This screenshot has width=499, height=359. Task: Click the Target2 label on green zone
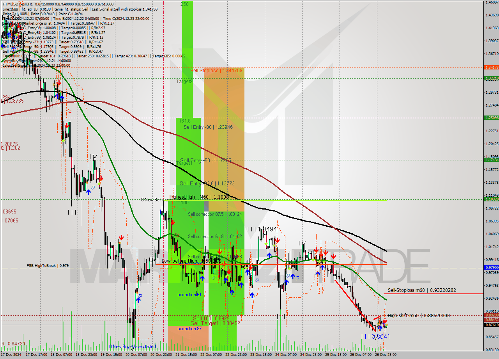(x=184, y=81)
